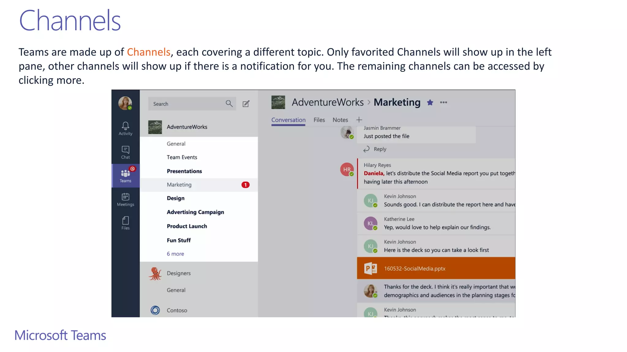627x352 pixels.
Task: Open the 160532-SocialMedia.pptx attachment
Action: 436,268
